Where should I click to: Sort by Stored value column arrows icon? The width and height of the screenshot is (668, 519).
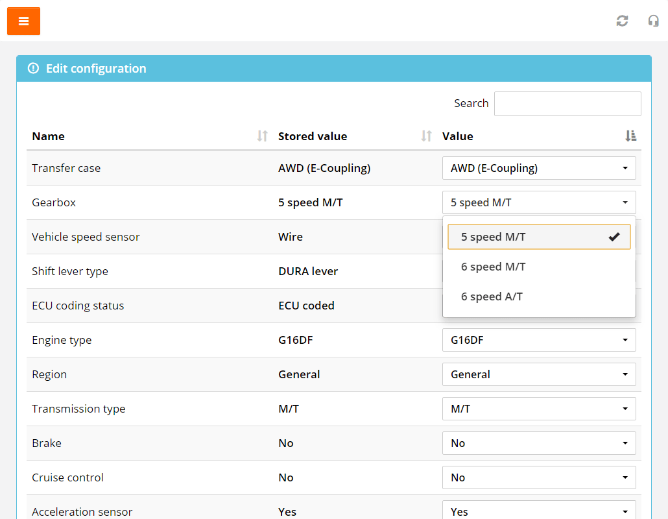point(426,136)
